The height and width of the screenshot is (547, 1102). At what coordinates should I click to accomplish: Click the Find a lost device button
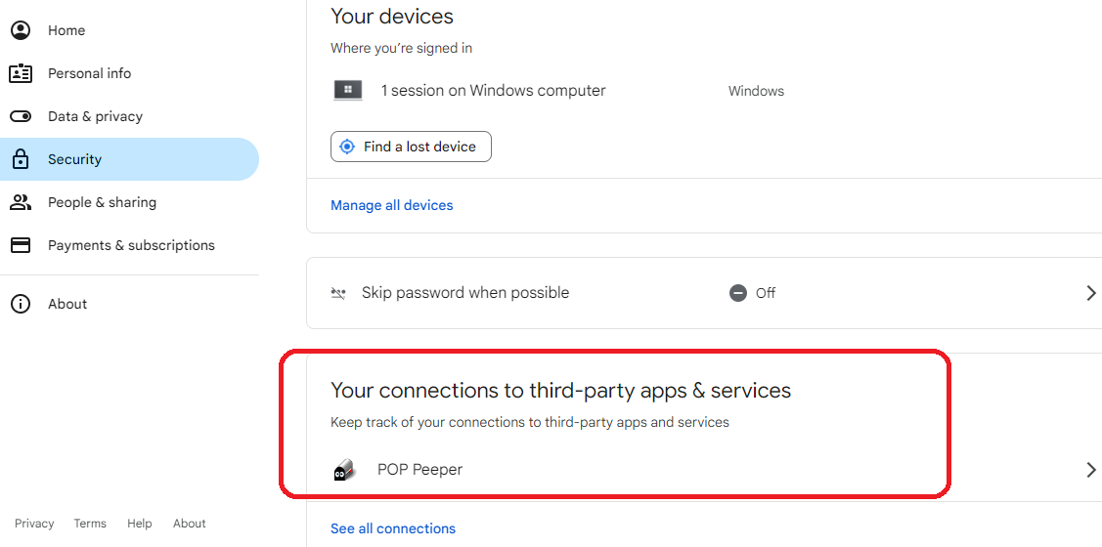click(411, 147)
